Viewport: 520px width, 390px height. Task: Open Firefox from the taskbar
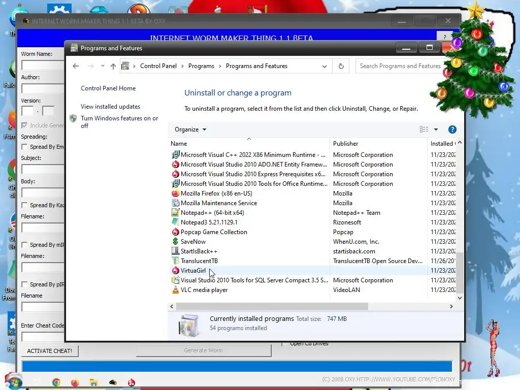pos(75,382)
